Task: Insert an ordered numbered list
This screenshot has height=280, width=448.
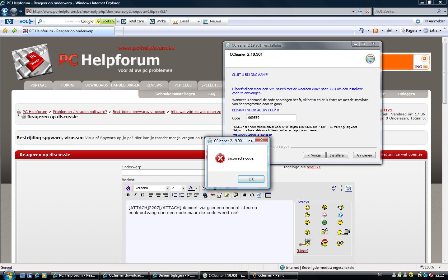Action: [x=174, y=195]
